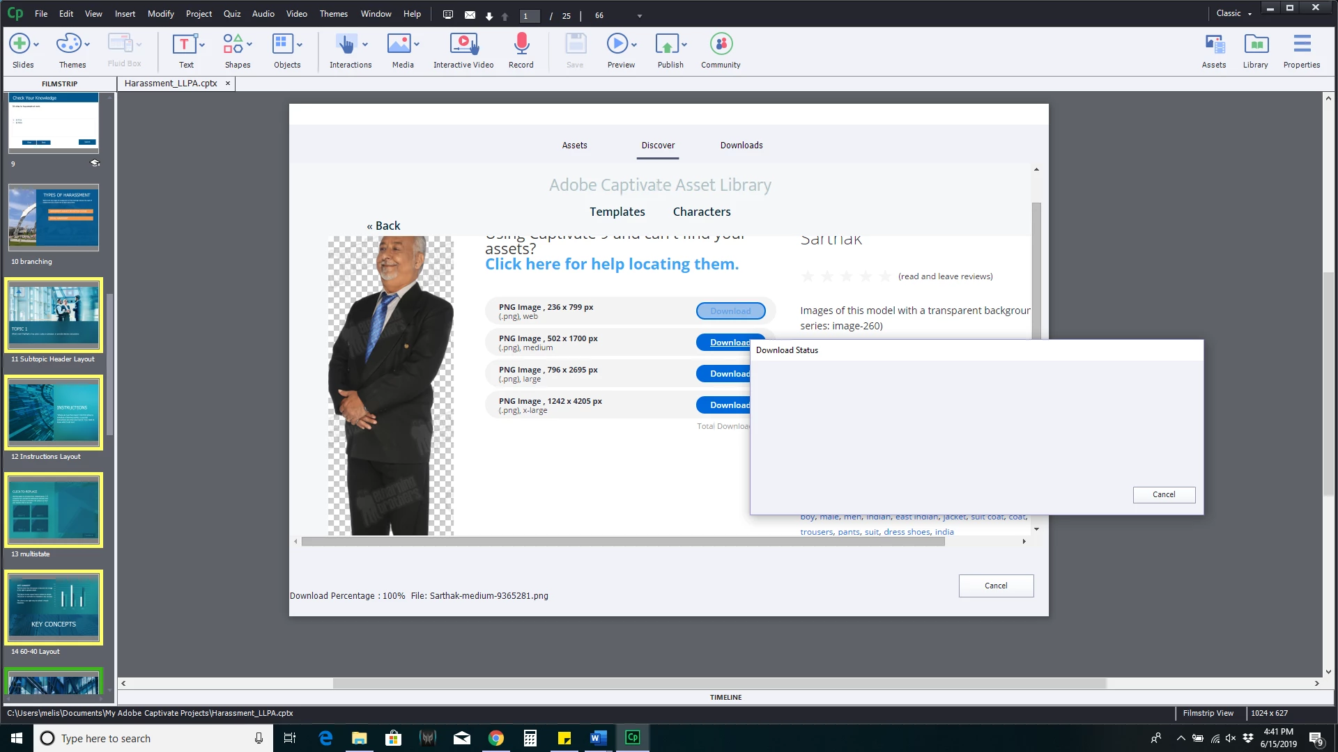Open the Publish icon
The height and width of the screenshot is (752, 1338).
pyautogui.click(x=666, y=44)
